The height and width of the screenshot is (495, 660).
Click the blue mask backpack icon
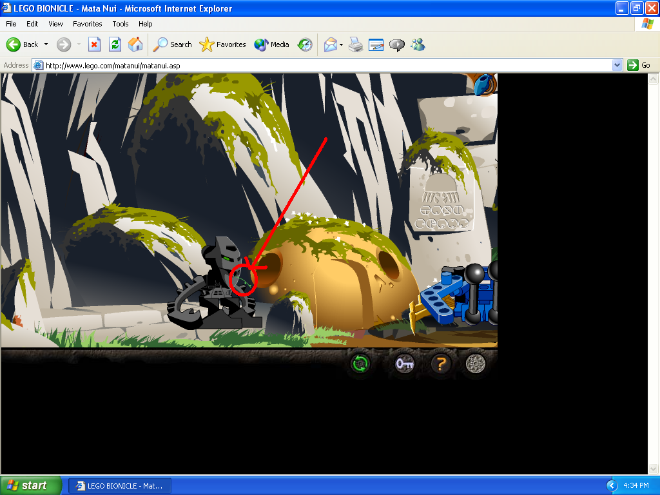(485, 84)
